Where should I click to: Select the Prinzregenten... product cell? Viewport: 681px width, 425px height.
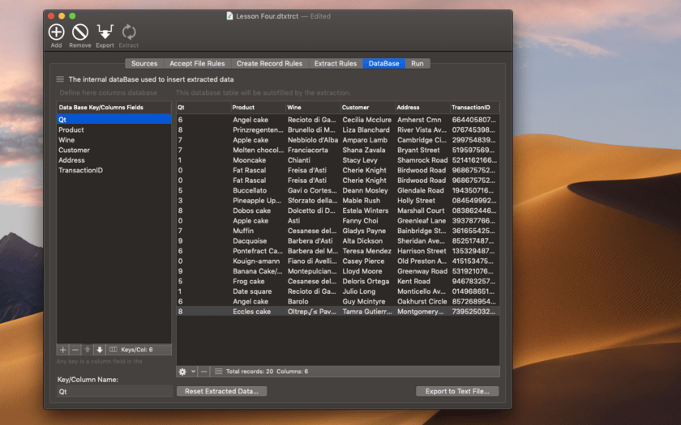(x=258, y=130)
